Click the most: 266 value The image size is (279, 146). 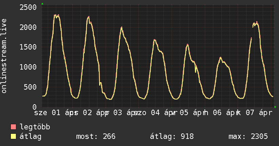(95, 136)
